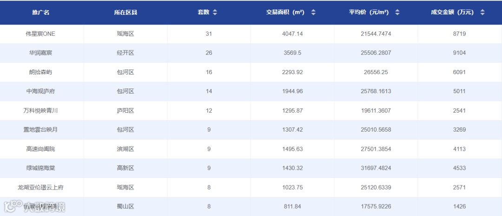Click 瑶海区 in the 伟星宸ONE row
This screenshot has width=502, height=216.
pyautogui.click(x=125, y=34)
